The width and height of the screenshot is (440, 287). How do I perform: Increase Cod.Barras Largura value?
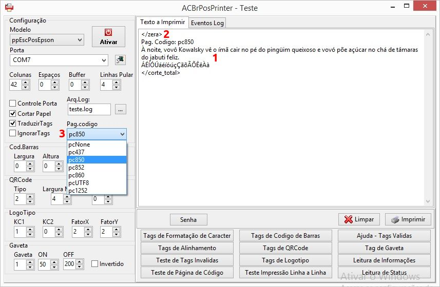tap(30, 163)
